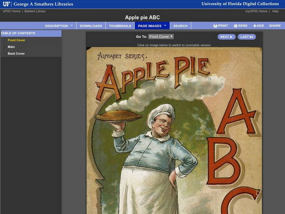Click the envelope icon beside SEND
This screenshot has height=214, width=285.
(x=236, y=26)
